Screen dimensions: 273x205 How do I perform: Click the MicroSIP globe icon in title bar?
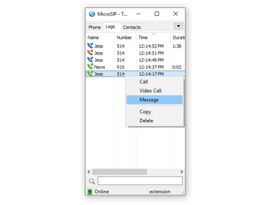(92, 14)
